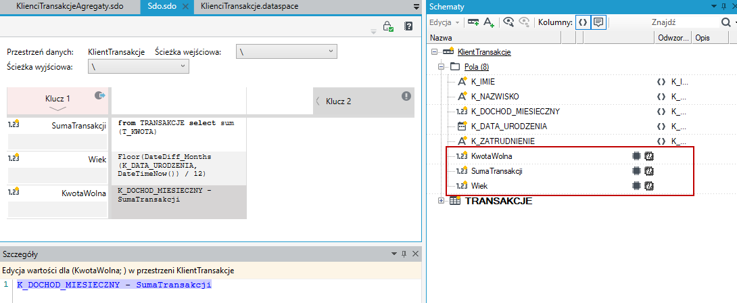This screenshot has width=737, height=303.
Task: Click the Nazwa column header
Action: point(494,38)
